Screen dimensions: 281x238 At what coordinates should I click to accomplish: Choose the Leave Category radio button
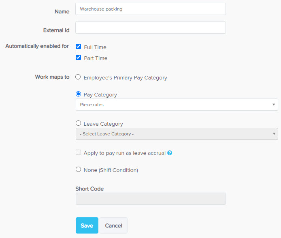(x=78, y=123)
